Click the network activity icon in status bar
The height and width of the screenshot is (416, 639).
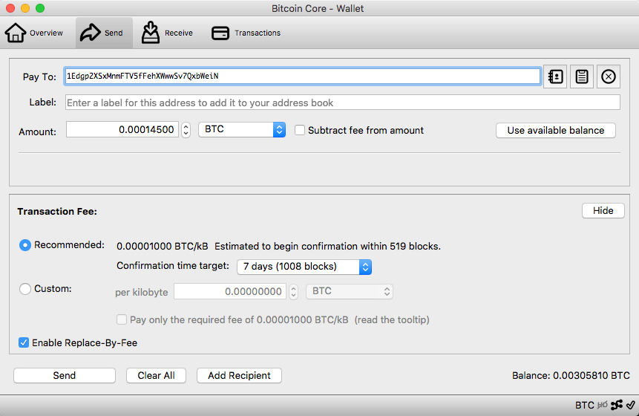pyautogui.click(x=617, y=405)
